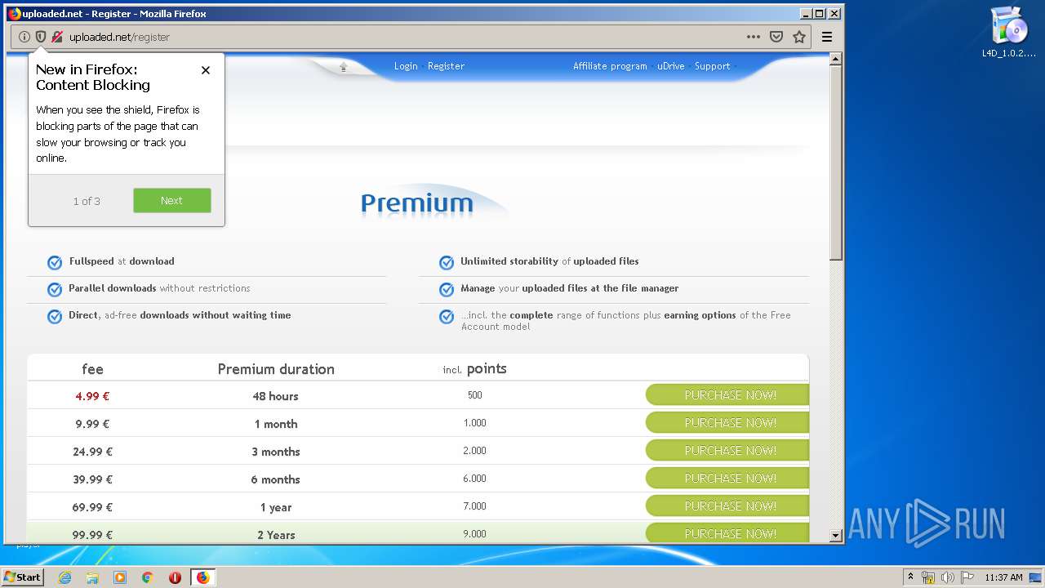The width and height of the screenshot is (1045, 588).
Task: Click the Manage uploaded files checkmark
Action: pyautogui.click(x=447, y=290)
